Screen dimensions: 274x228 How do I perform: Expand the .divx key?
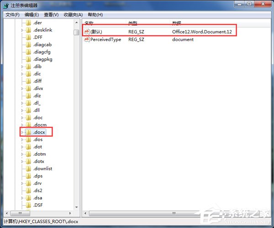tap(22, 88)
